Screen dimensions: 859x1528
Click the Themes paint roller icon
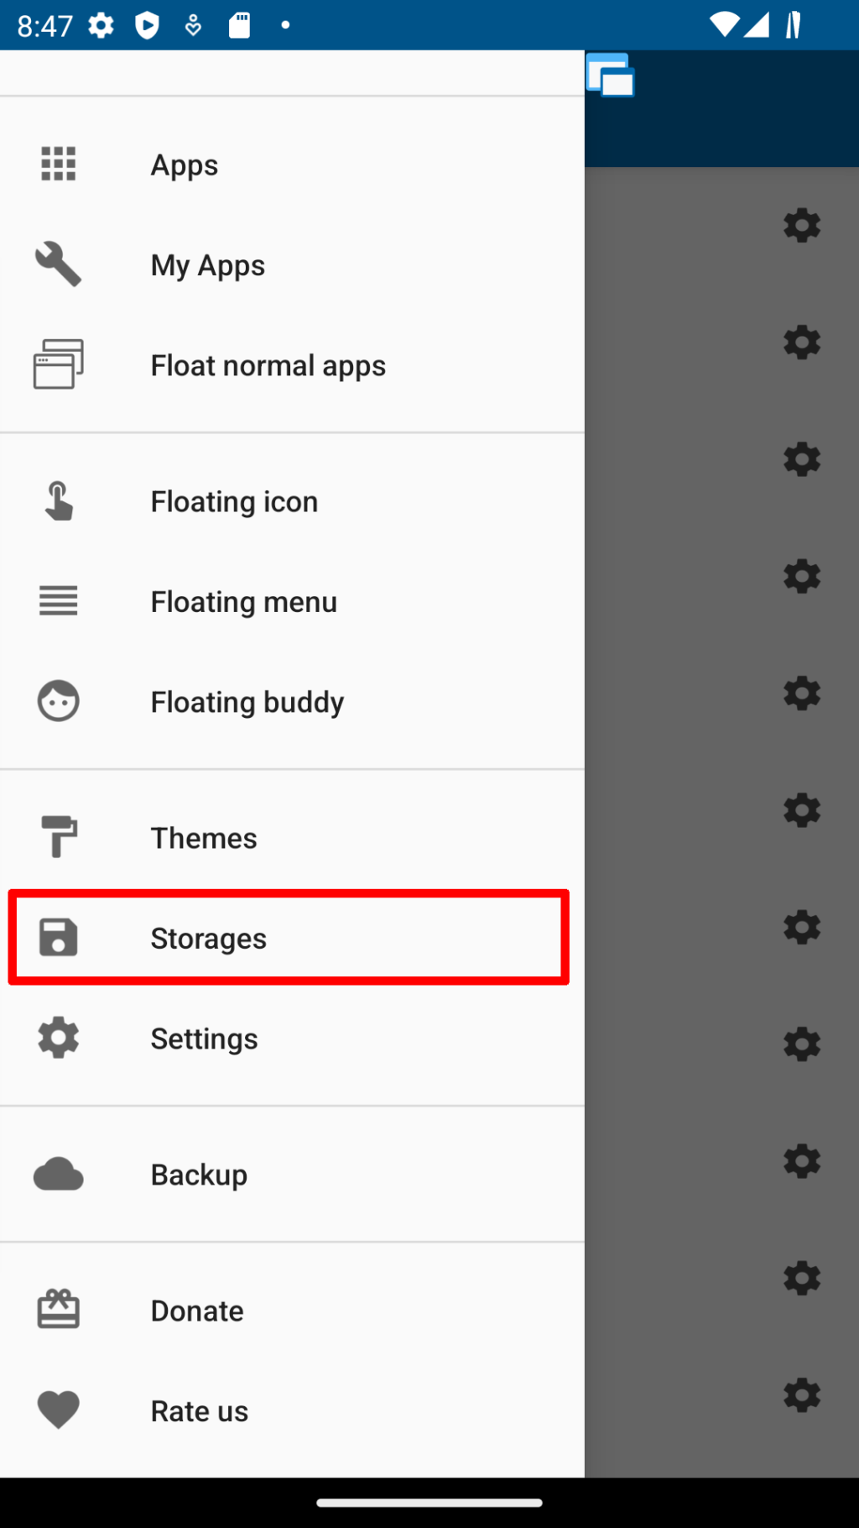point(57,837)
